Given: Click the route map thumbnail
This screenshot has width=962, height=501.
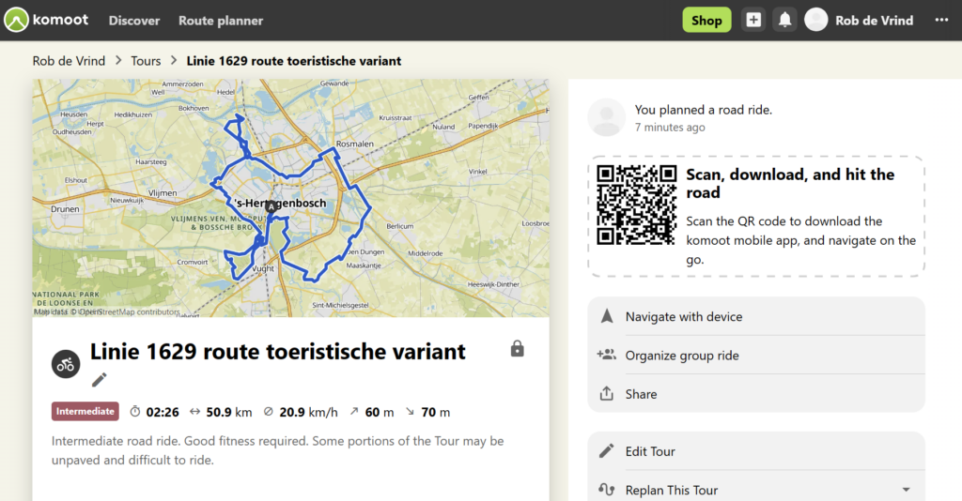Looking at the screenshot, I should [x=290, y=198].
